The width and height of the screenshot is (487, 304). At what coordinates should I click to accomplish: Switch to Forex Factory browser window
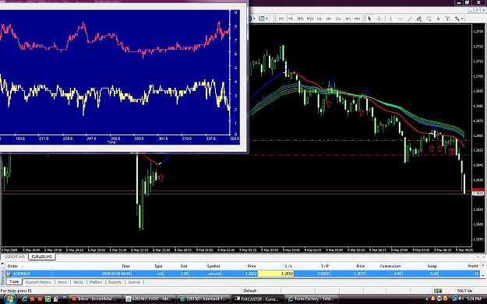coord(312,299)
